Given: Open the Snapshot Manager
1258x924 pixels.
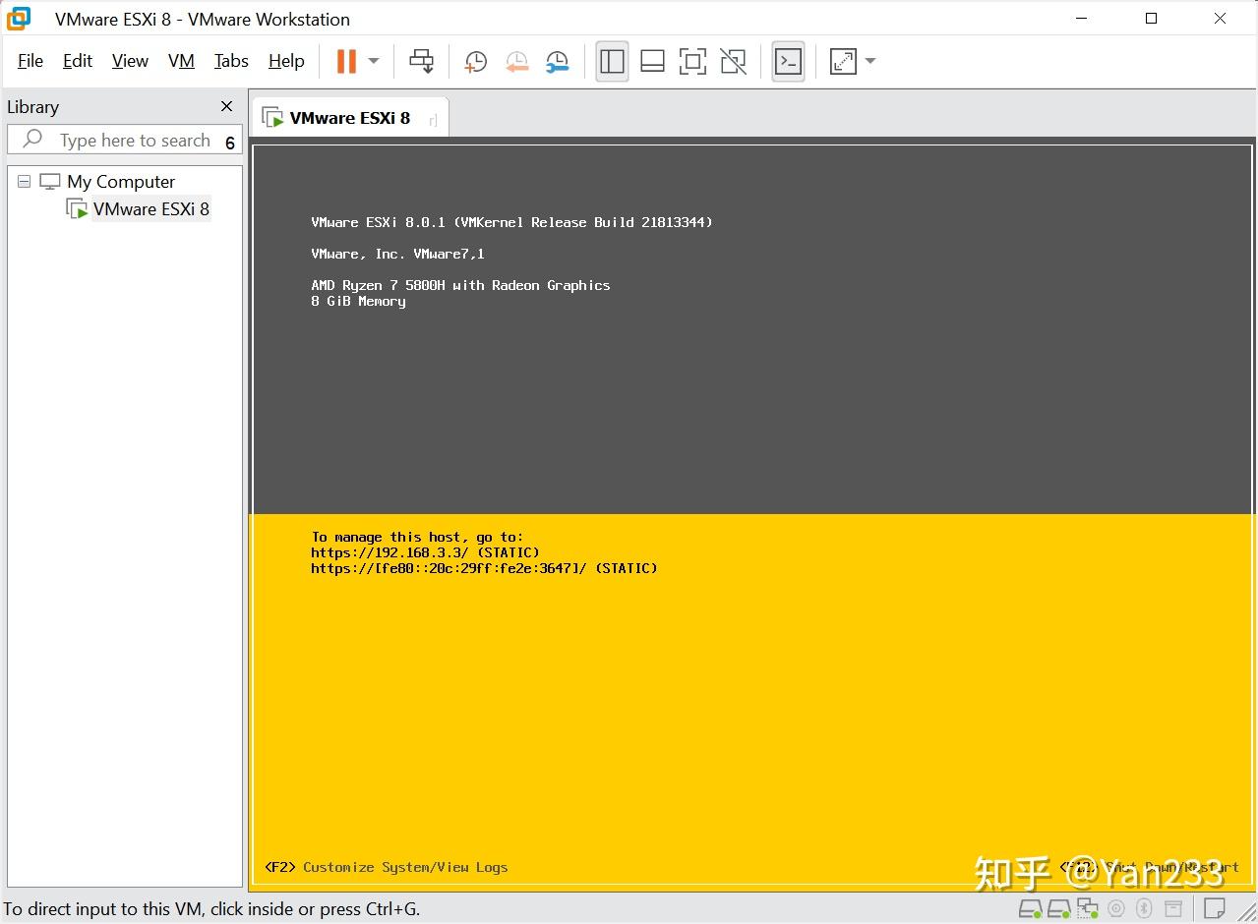Looking at the screenshot, I should point(558,61).
